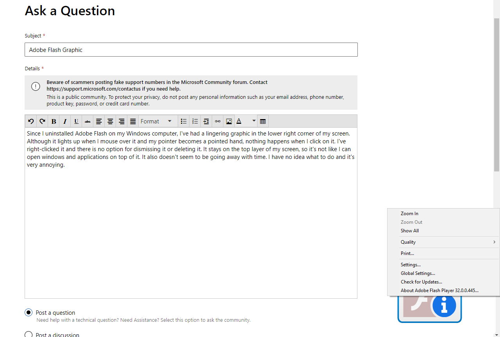Screen dimensions: 500x337
Task: Insert an image
Action: [229, 121]
